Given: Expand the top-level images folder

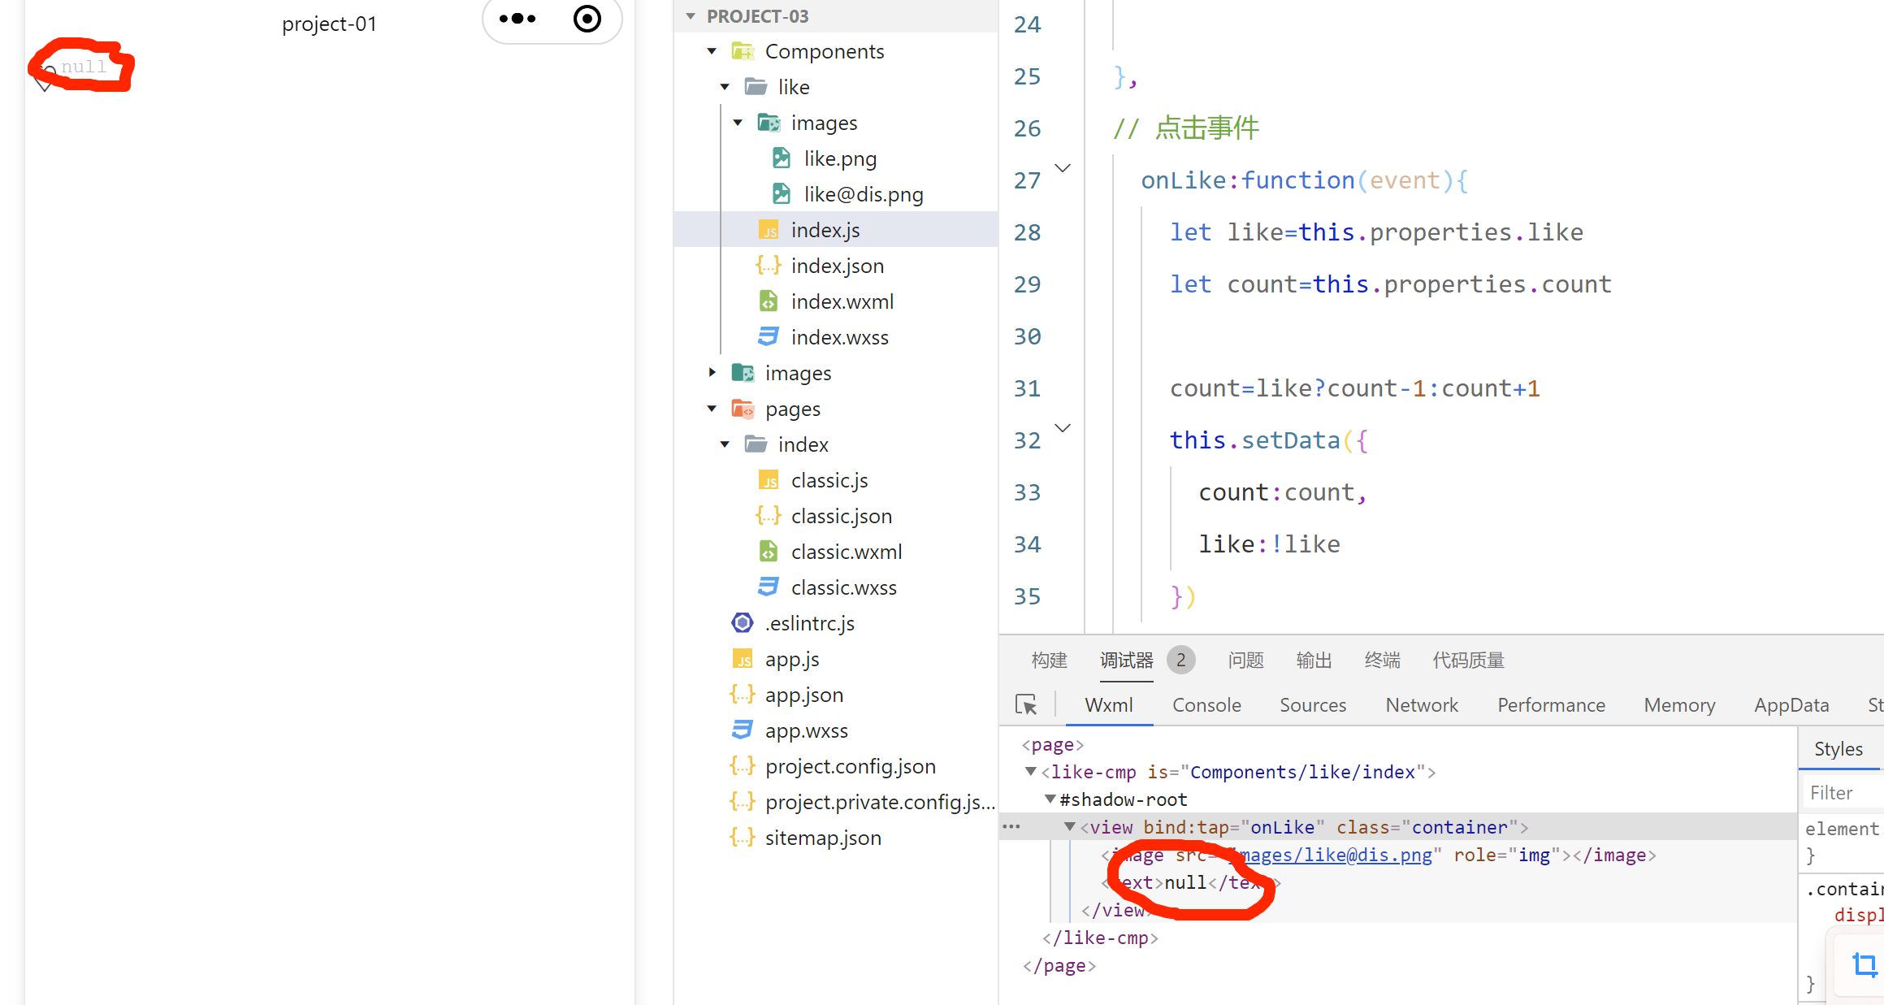Looking at the screenshot, I should pyautogui.click(x=712, y=373).
